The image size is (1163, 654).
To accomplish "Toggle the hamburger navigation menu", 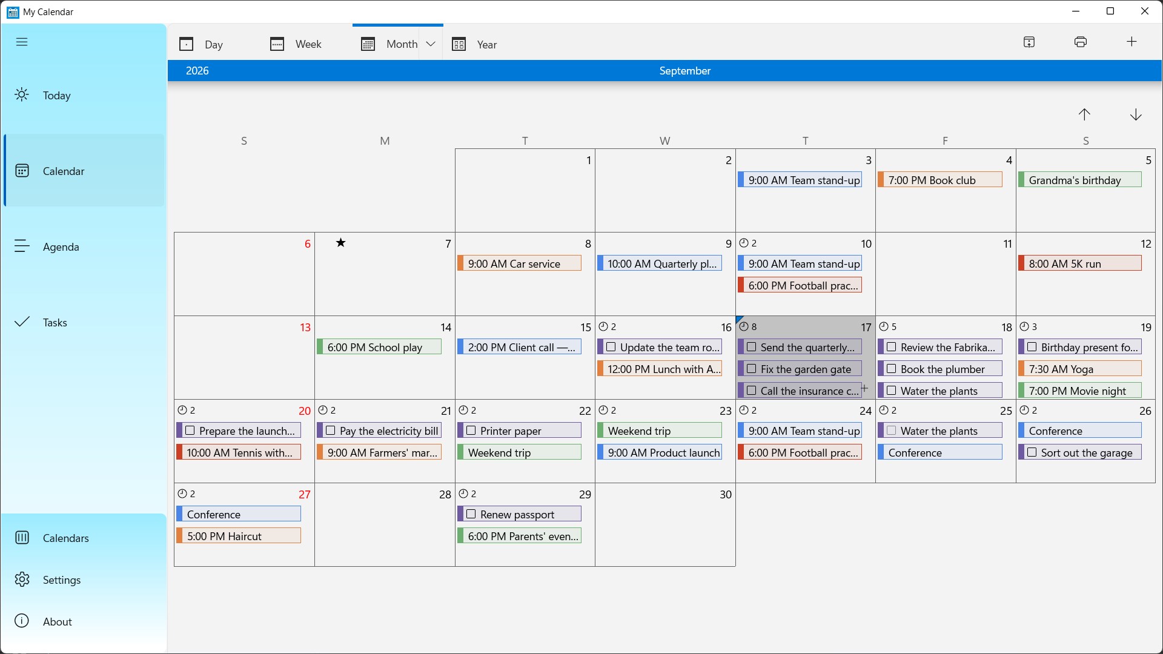I will tap(22, 42).
